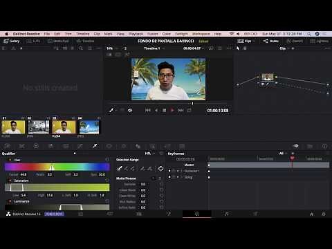Switch to the Color page tab

(x=196, y=214)
